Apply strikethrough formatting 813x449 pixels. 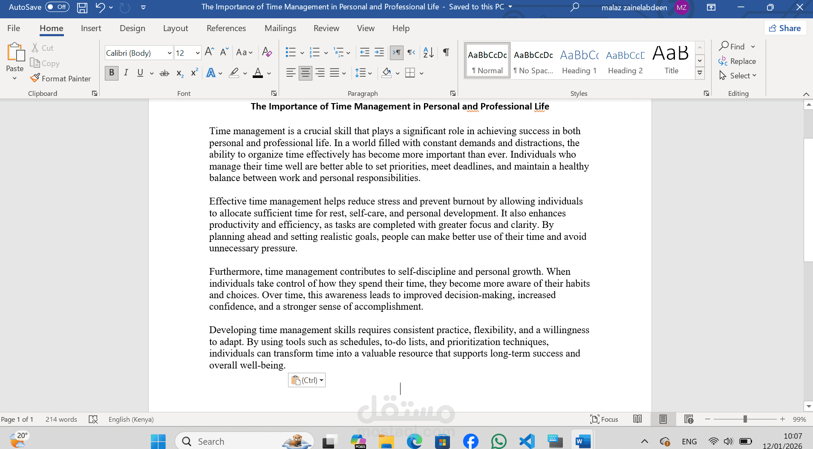click(164, 73)
